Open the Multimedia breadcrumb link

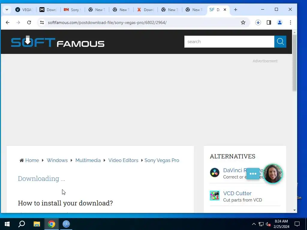(x=88, y=161)
